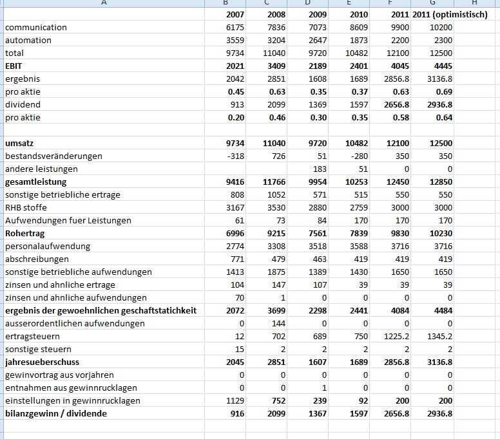The image size is (500, 439).
Task: Click EBIT value 3409 for 2008
Action: 274,66
